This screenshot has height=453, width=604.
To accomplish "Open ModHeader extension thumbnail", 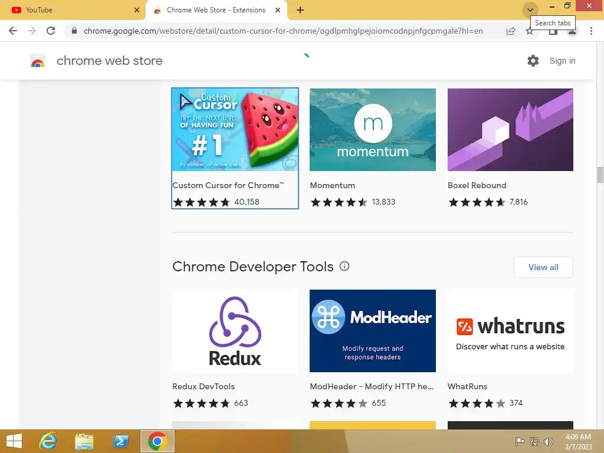I will tap(373, 331).
